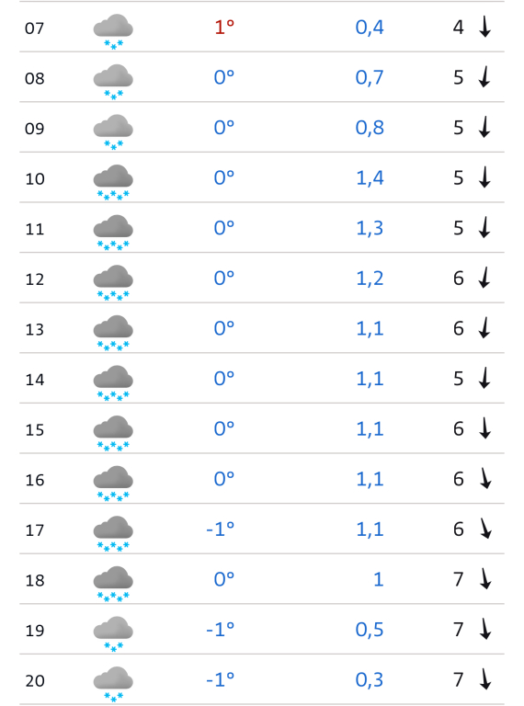Click the 0,8 precipitation amount at hour 09
The image size is (524, 706).
[x=370, y=128]
